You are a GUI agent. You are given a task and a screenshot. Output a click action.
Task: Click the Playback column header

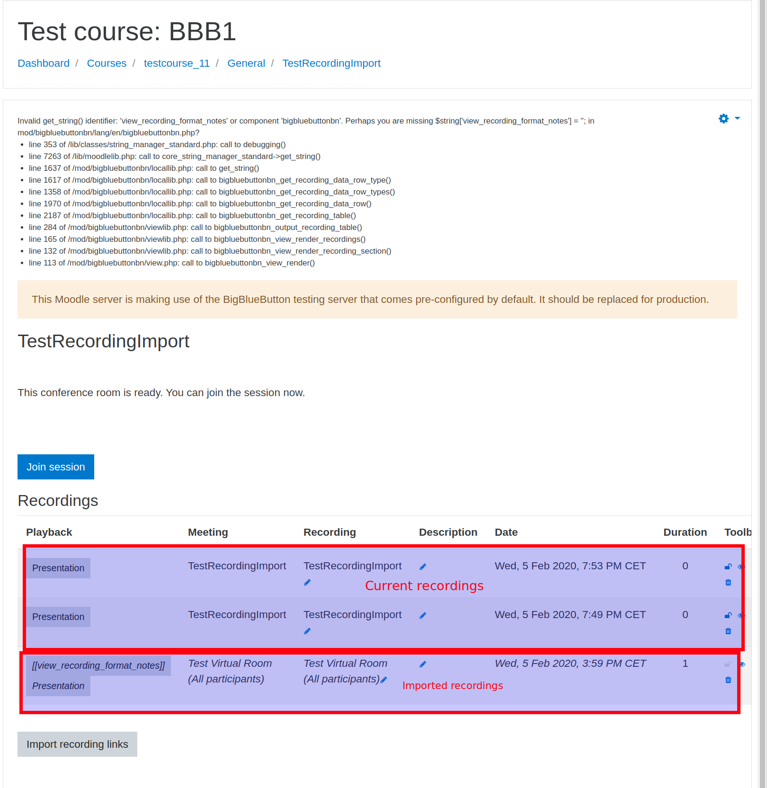49,532
